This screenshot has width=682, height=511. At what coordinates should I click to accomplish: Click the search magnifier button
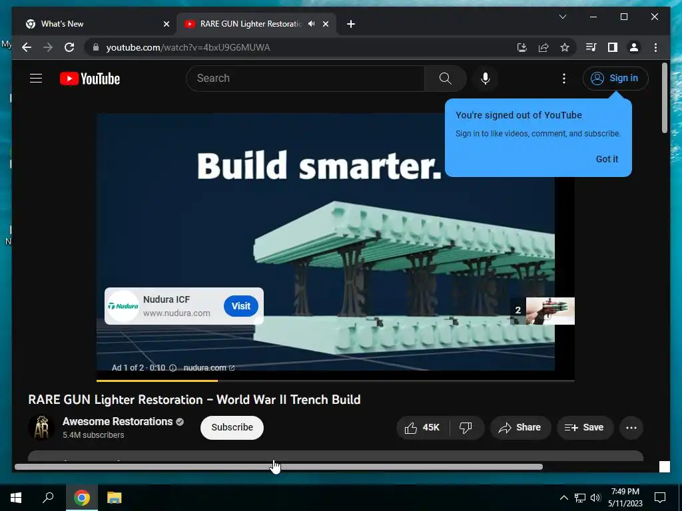pyautogui.click(x=445, y=79)
